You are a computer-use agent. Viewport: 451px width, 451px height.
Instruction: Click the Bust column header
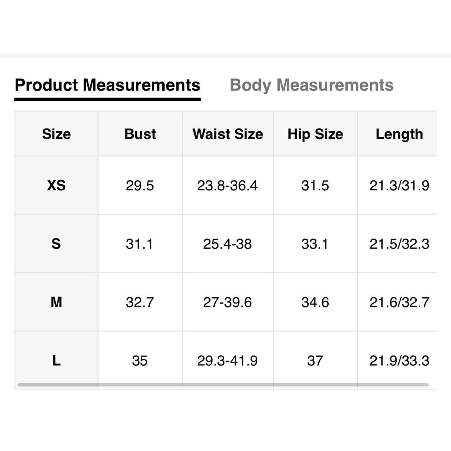(x=140, y=134)
